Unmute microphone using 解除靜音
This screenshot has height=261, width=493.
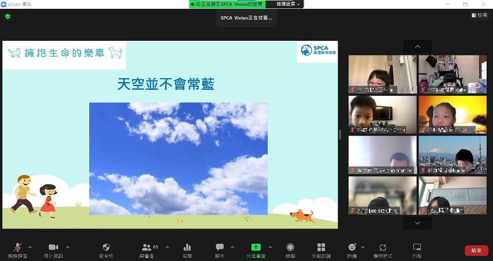(x=18, y=250)
